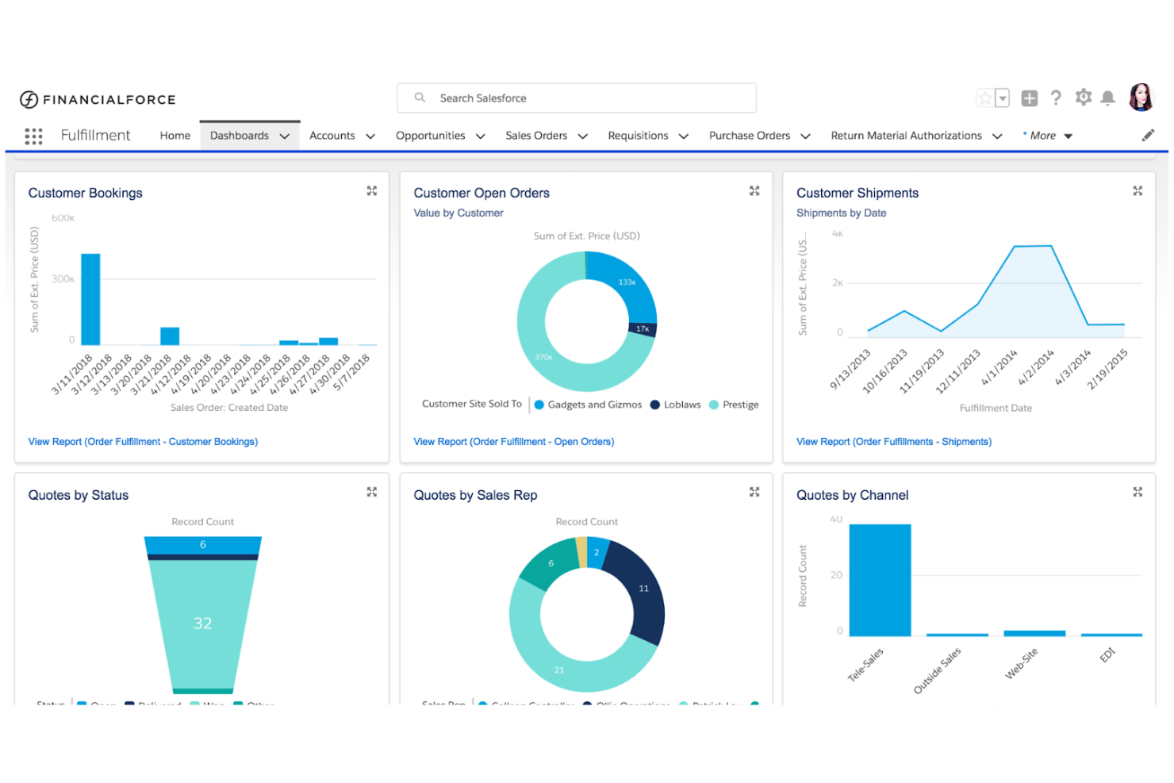
Task: Click the App Launcher waffle icon
Action: click(x=33, y=136)
